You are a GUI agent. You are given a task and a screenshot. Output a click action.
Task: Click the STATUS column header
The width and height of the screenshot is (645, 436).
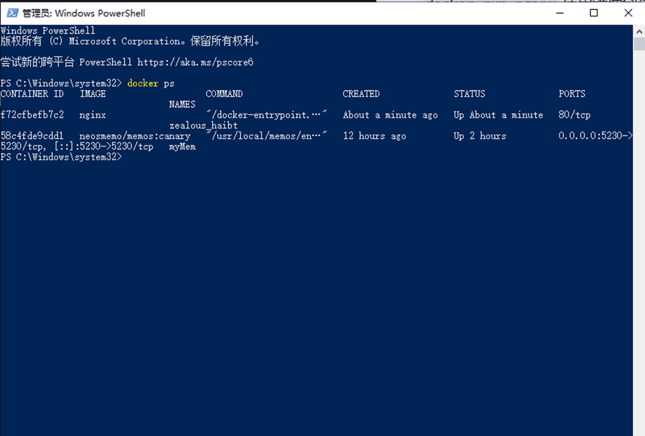click(x=469, y=94)
